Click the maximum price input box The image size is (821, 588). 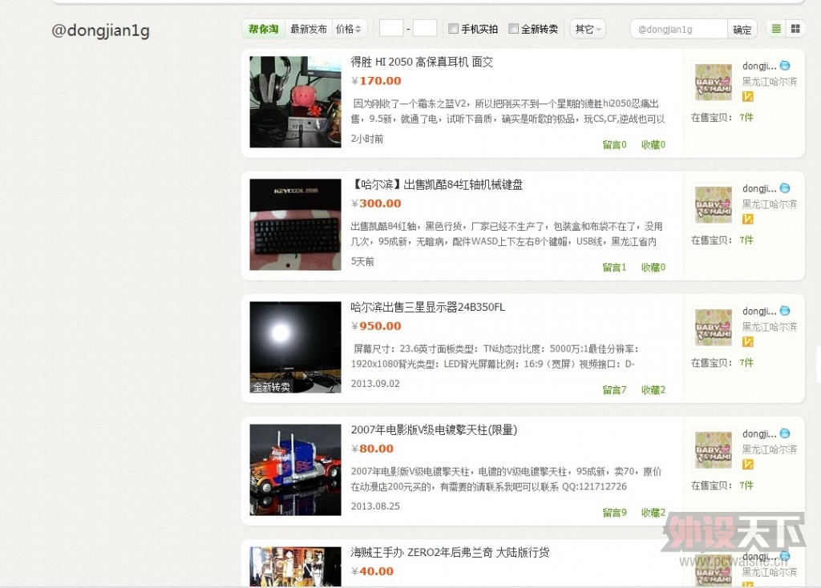coord(425,28)
